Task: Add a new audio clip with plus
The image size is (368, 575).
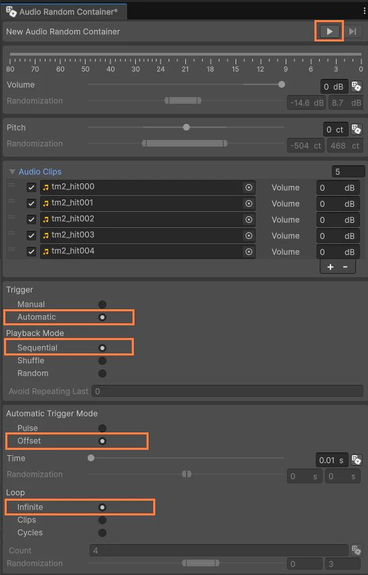Action: coord(331,267)
